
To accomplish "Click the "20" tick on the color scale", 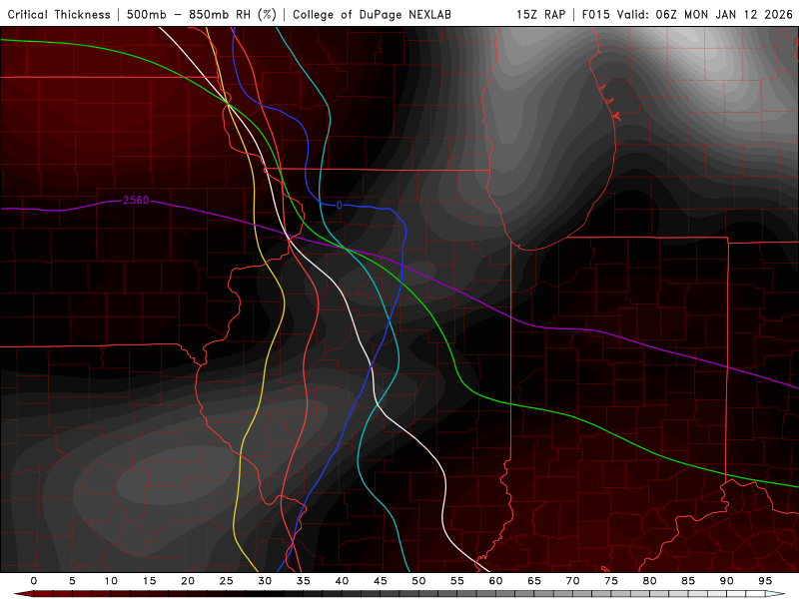I will (188, 581).
